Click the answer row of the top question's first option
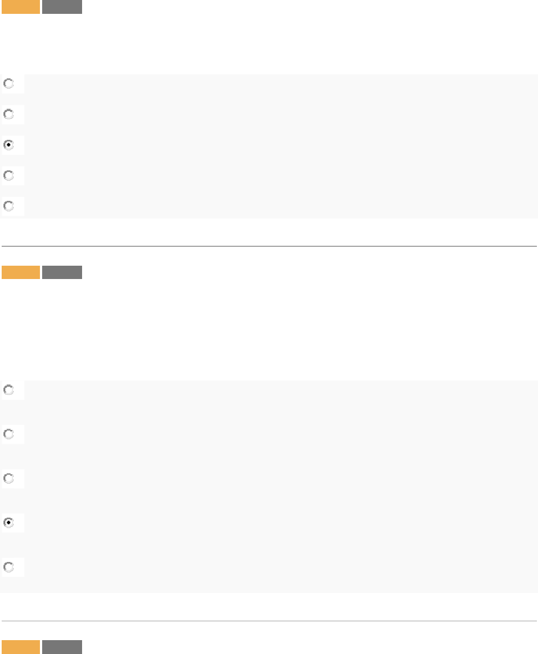This screenshot has width=538, height=654. (277, 84)
